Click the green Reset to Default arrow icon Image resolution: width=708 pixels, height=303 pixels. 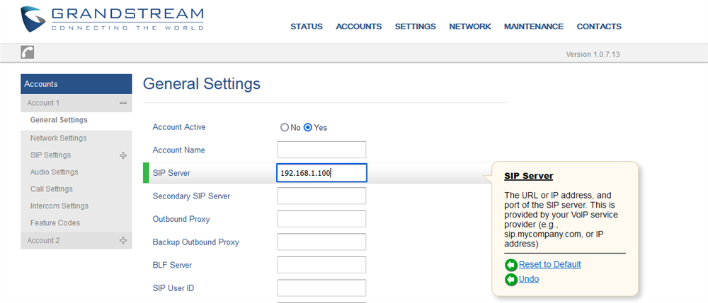(x=511, y=265)
